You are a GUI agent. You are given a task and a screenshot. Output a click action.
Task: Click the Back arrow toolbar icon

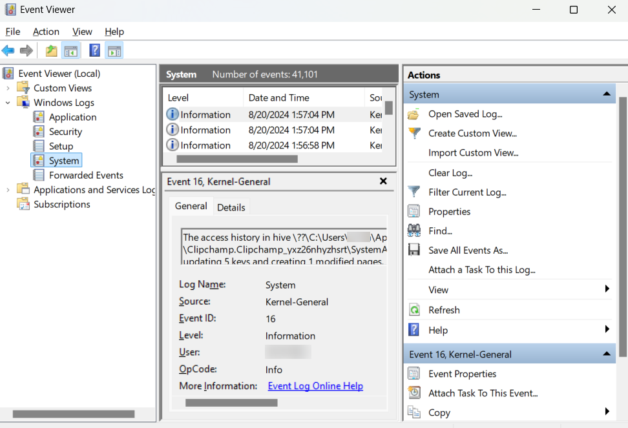tap(8, 50)
